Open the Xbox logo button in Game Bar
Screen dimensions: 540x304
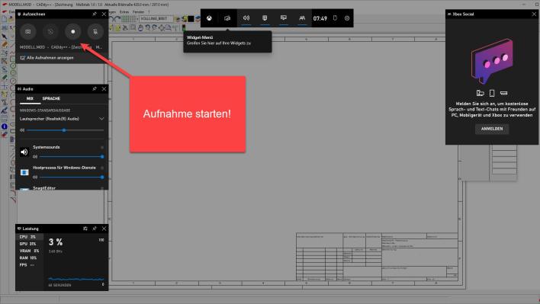coord(209,18)
